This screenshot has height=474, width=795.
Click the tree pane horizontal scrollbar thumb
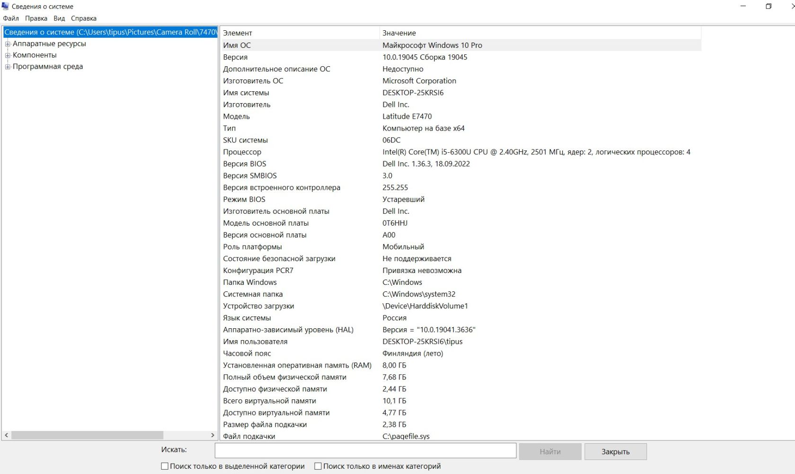click(x=88, y=435)
